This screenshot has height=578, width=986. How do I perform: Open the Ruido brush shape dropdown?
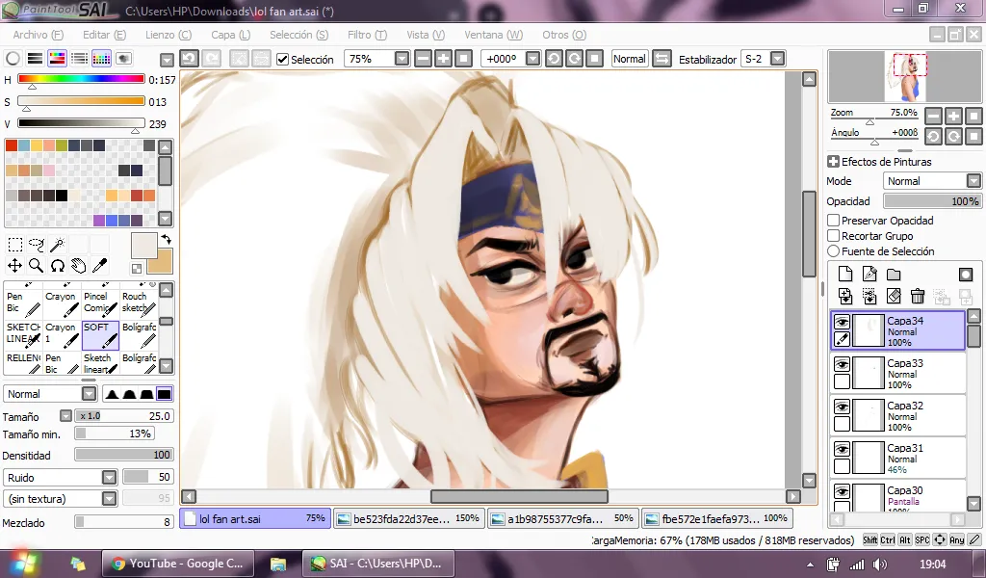[x=110, y=478]
